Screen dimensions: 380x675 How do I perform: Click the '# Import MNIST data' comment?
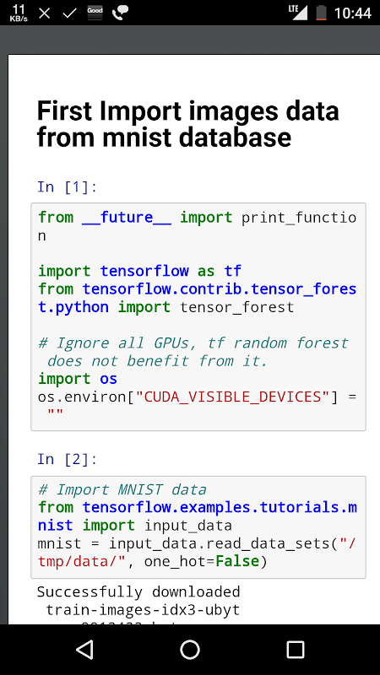[x=122, y=489]
